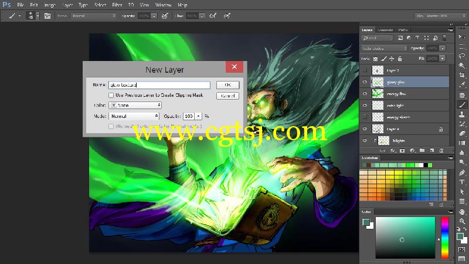Select the Eraser tool
The height and width of the screenshot is (264, 469).
click(462, 133)
